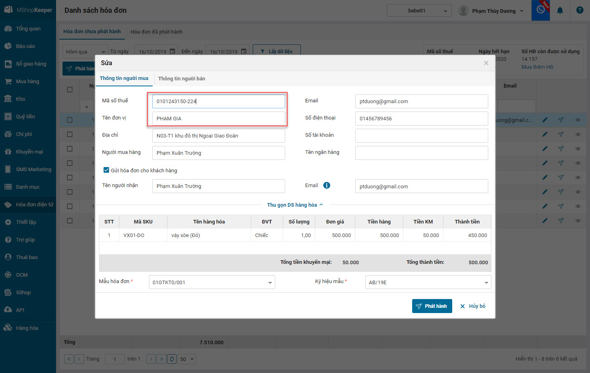This screenshot has height=373, width=590.
Task: Click the phone support icon in header
Action: click(540, 10)
